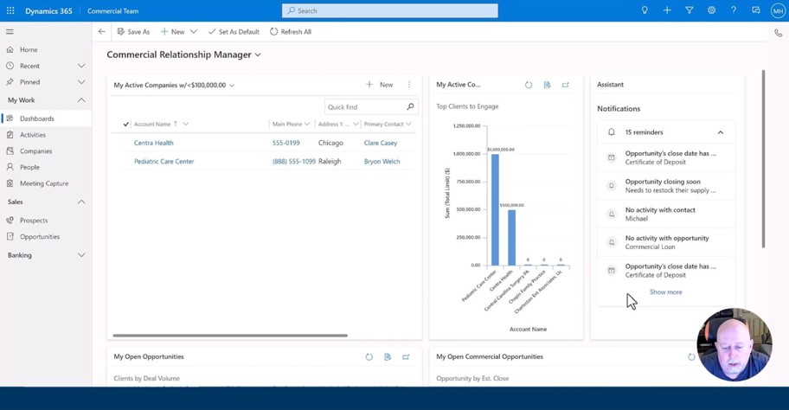The image size is (789, 410).
Task: Click Show more in notifications
Action: (x=666, y=291)
